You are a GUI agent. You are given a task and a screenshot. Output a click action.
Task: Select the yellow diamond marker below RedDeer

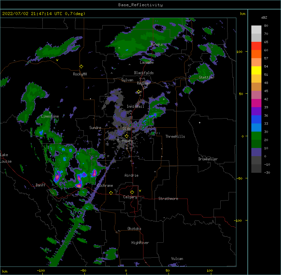click(x=139, y=92)
